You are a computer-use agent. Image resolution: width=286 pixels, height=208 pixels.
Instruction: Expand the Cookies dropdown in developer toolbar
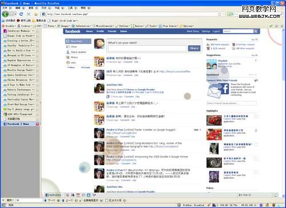[x=25, y=26]
